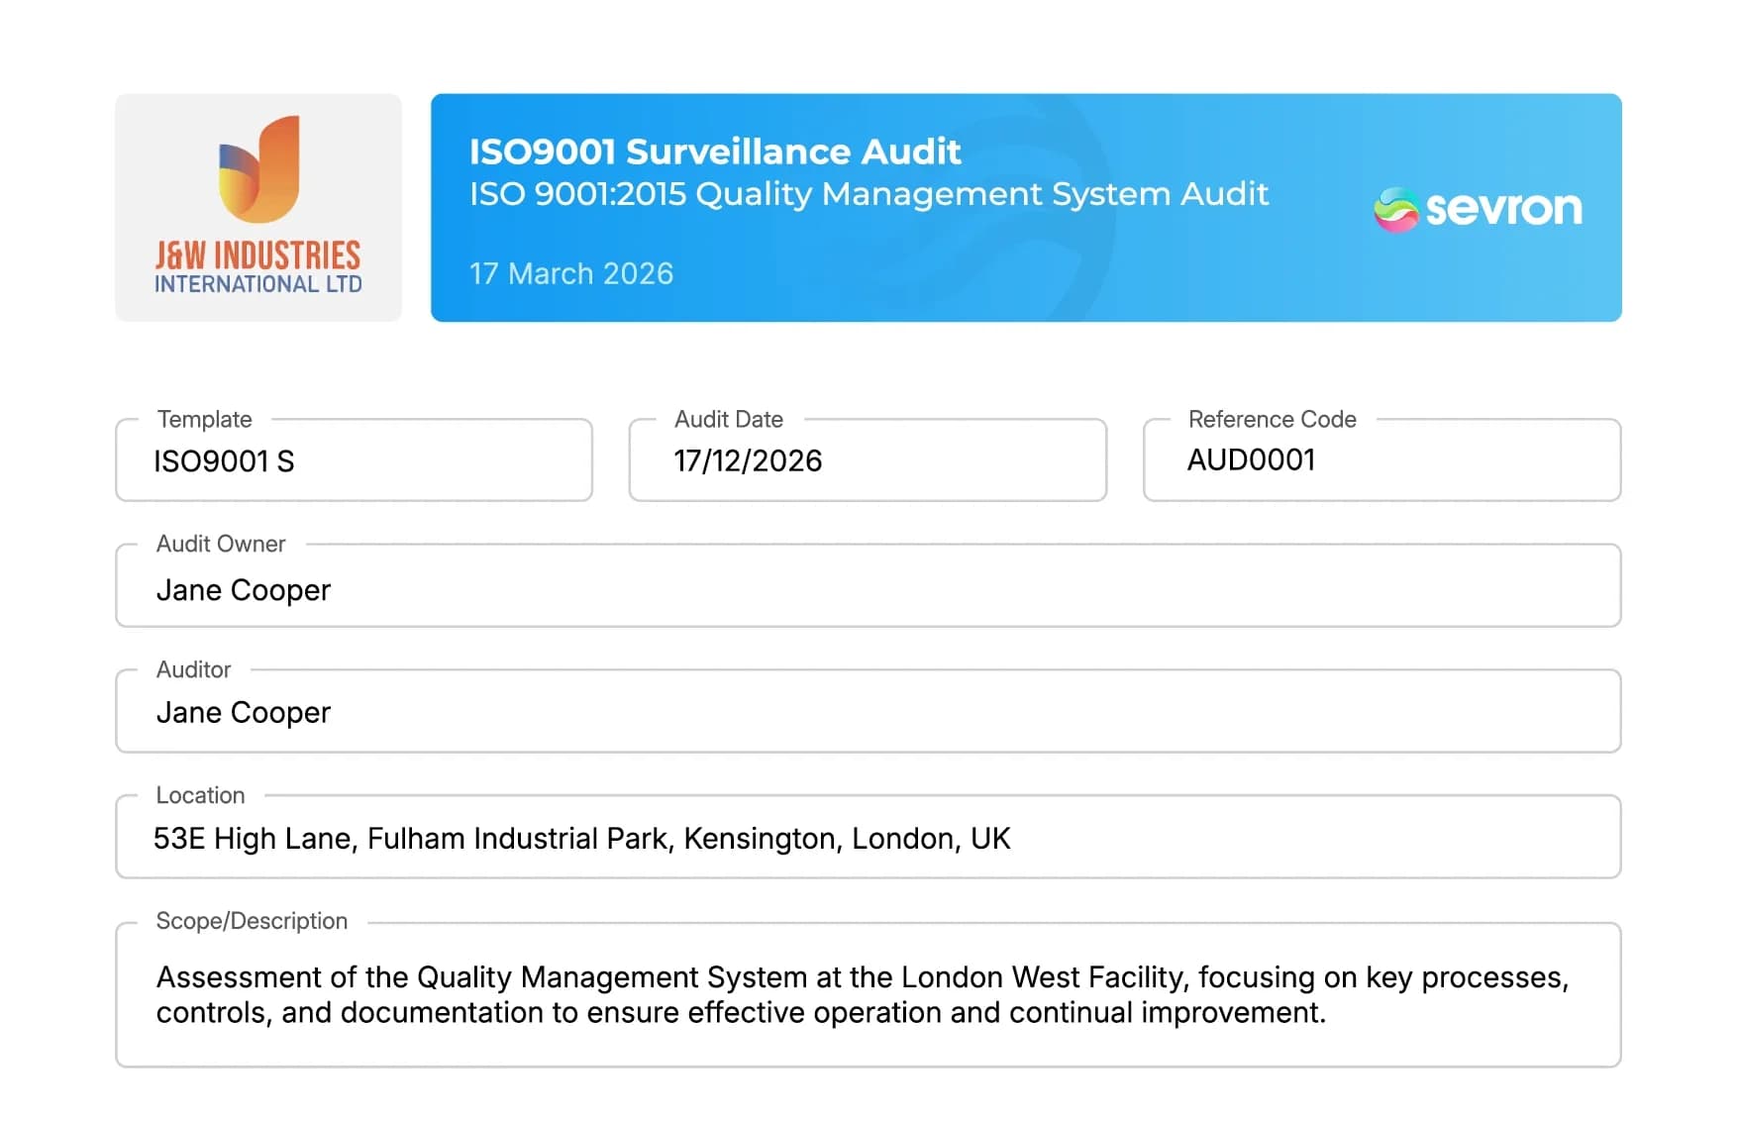
Task: Click the J&W Industries company logo
Action: (258, 207)
